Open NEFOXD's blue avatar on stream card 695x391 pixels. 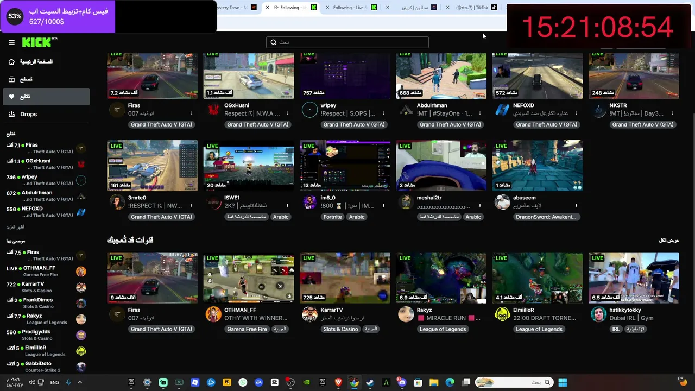[502, 110]
